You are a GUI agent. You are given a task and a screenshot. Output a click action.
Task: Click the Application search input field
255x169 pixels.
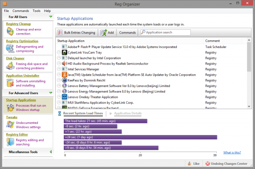166,32
